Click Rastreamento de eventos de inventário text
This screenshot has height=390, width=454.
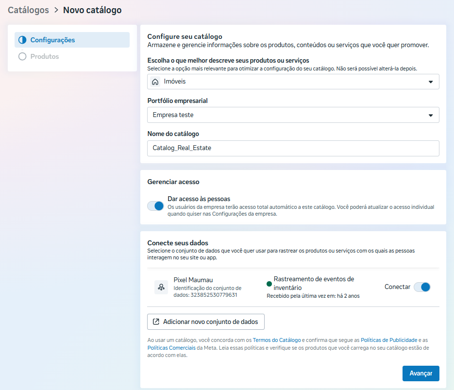[314, 284]
